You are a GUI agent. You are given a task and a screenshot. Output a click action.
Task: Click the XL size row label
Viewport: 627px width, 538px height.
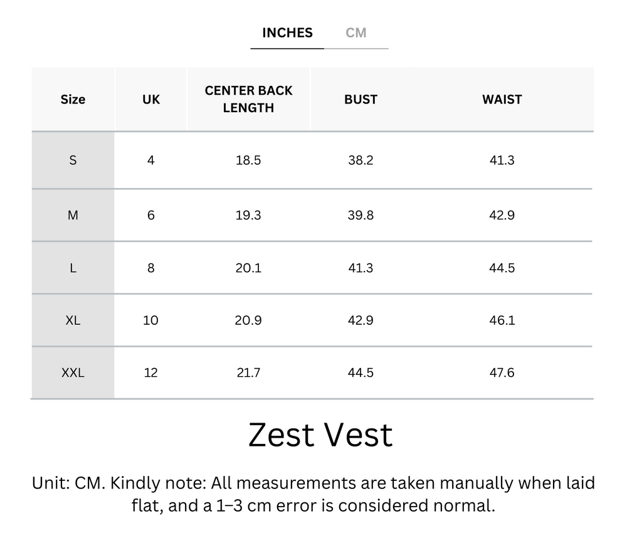click(x=73, y=320)
